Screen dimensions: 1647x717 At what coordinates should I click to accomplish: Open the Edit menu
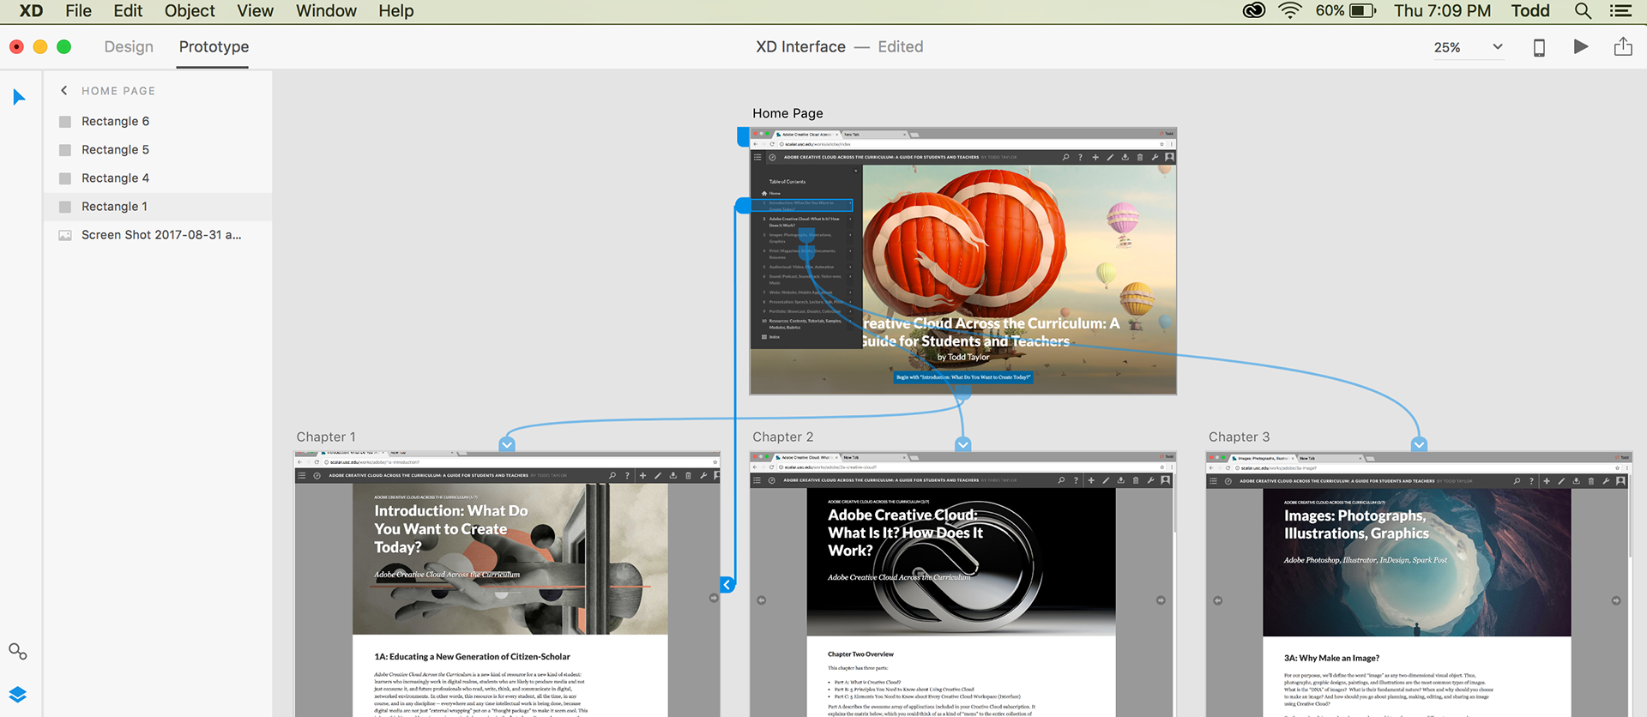128,11
